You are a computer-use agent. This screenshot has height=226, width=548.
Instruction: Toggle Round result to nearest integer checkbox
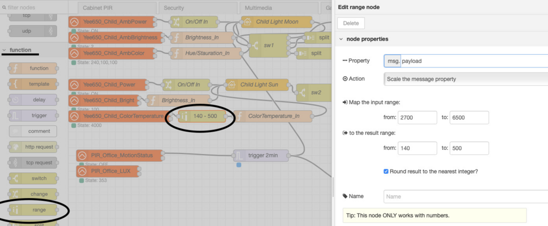(386, 172)
